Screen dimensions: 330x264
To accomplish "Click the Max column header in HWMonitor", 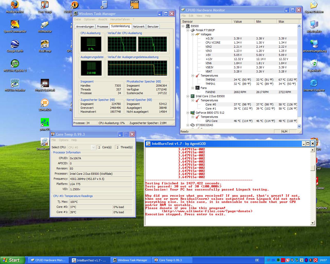I will (x=288, y=21).
